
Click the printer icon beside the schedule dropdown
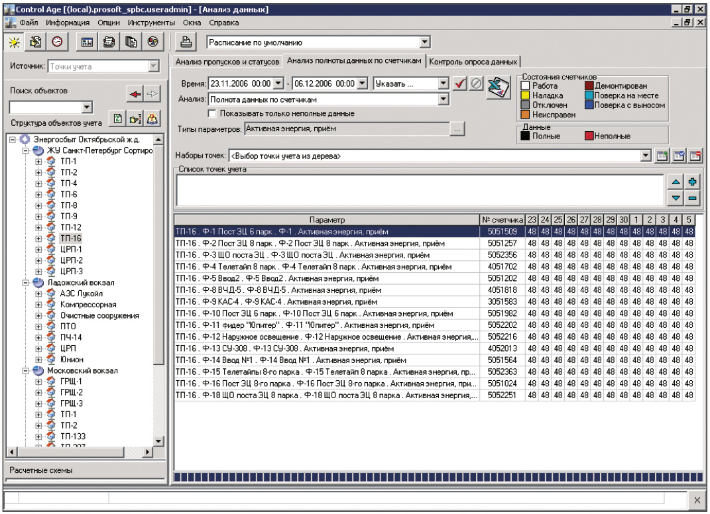(186, 42)
